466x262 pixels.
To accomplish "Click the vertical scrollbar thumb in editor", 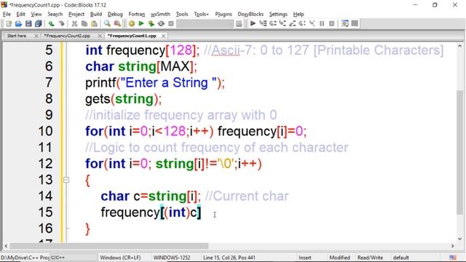I will click(459, 151).
